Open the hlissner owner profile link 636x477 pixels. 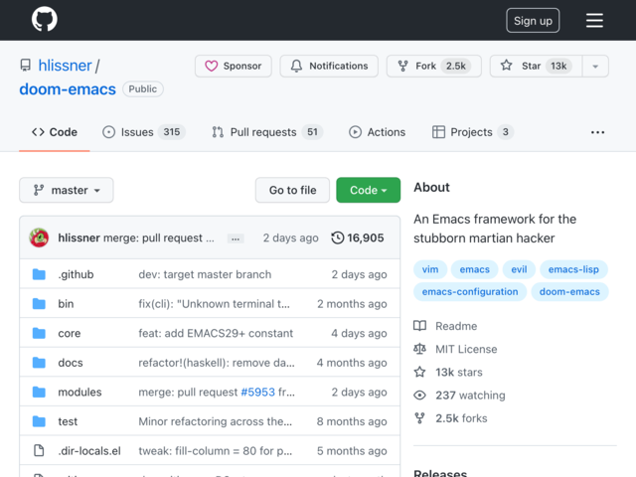(65, 66)
